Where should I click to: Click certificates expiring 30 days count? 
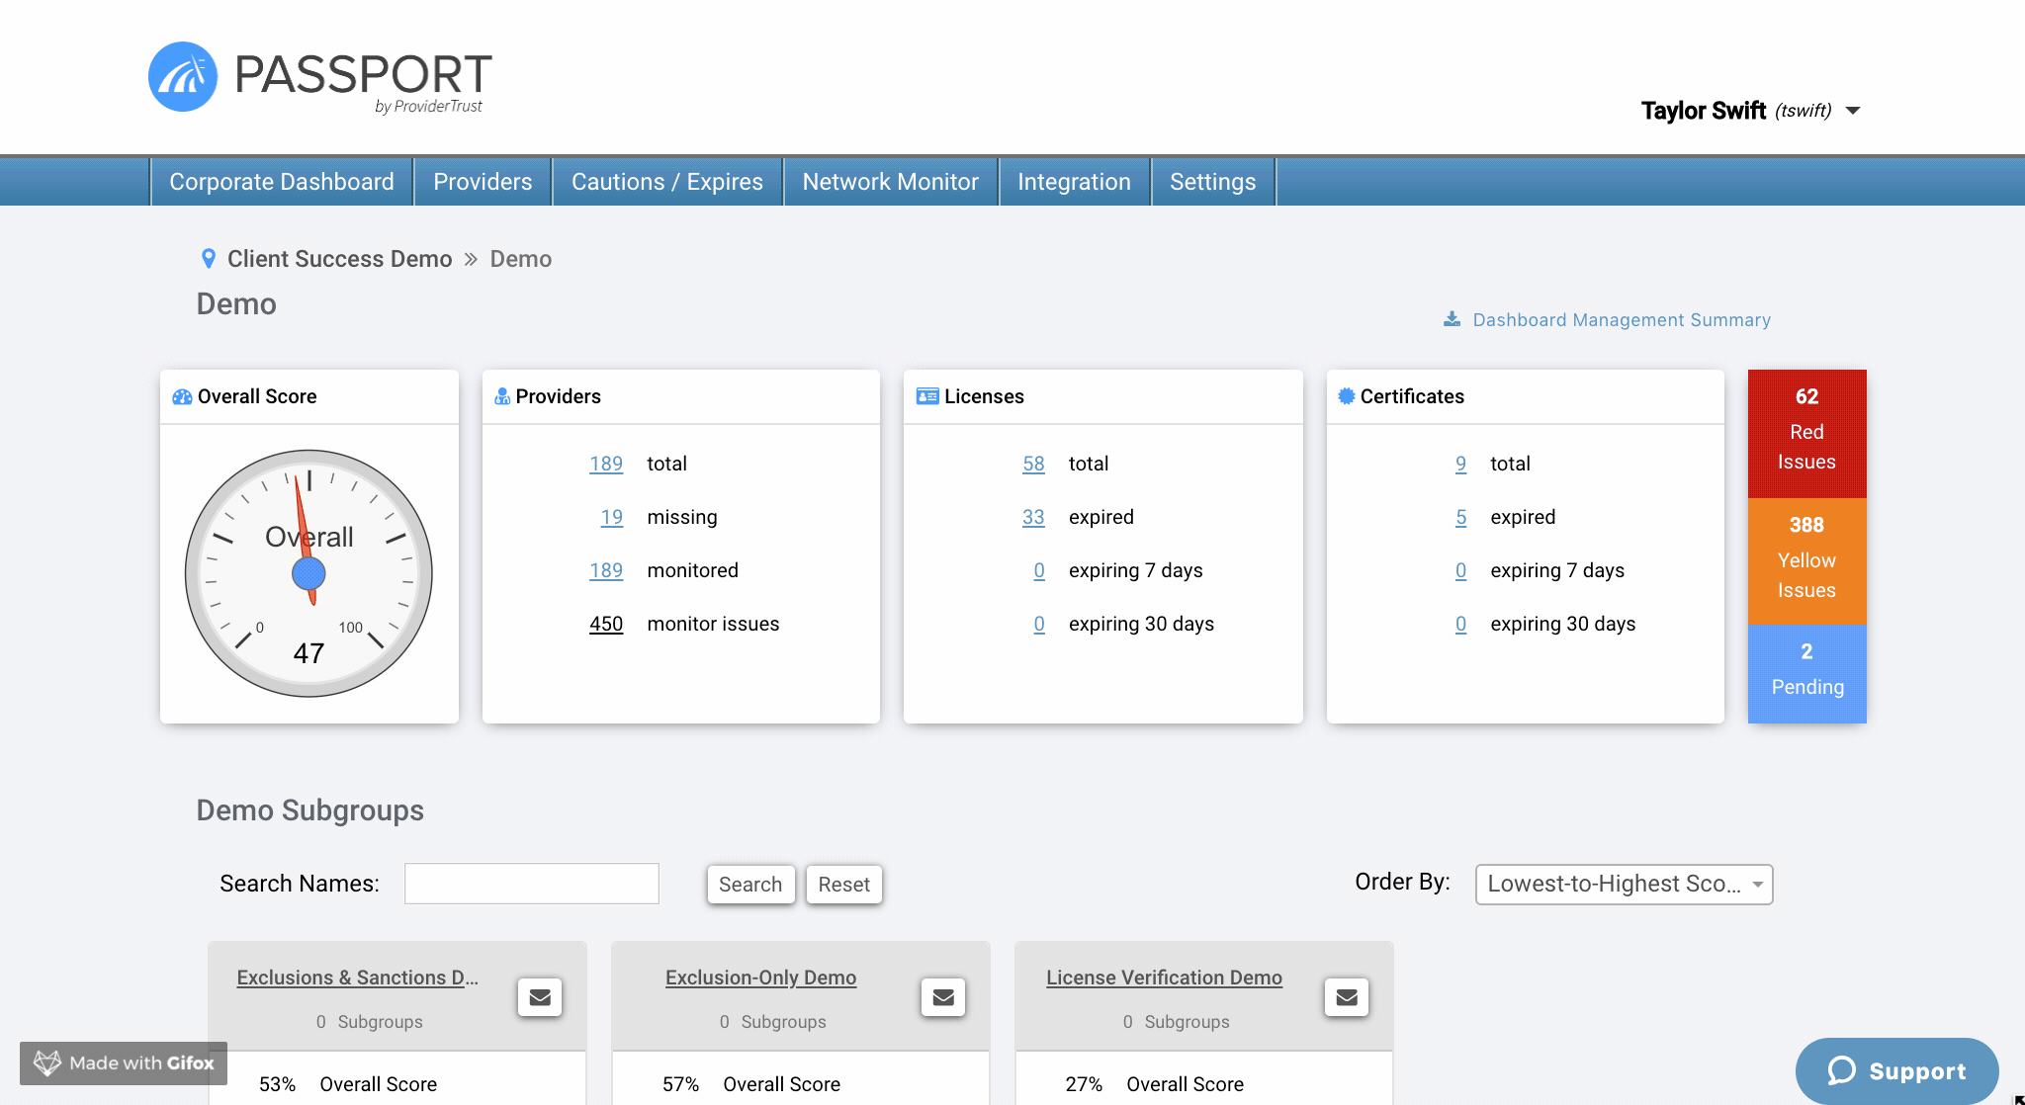[x=1461, y=624]
